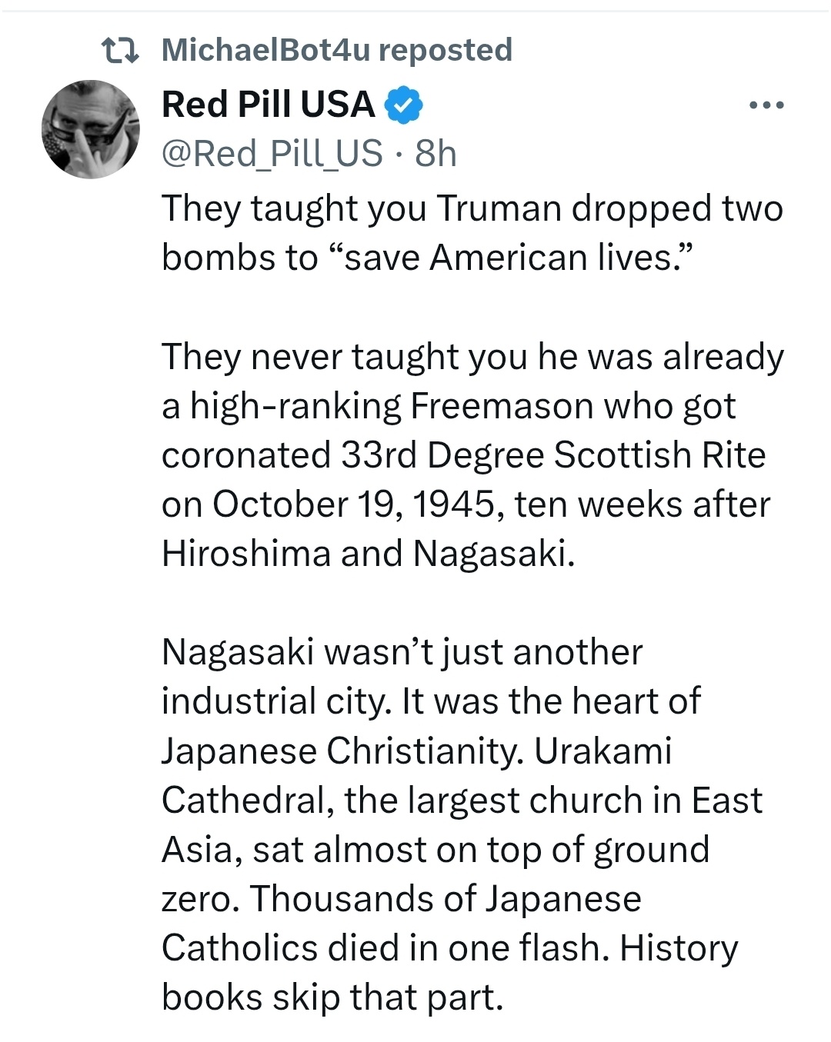Click the blue verified checkmark badge
Image resolution: width=831 pixels, height=1042 pixels.
pyautogui.click(x=403, y=105)
